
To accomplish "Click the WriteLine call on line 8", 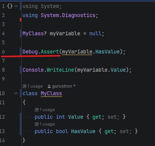I will [60, 70].
